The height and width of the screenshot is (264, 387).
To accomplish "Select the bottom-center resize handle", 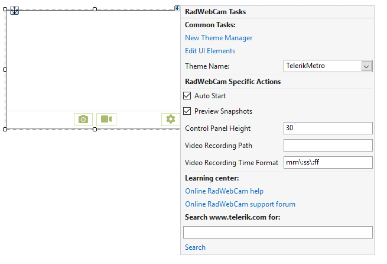I will (95, 129).
